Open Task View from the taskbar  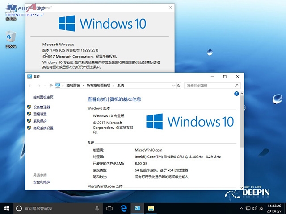point(109,208)
